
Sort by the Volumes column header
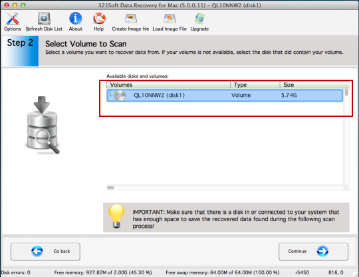pos(168,85)
